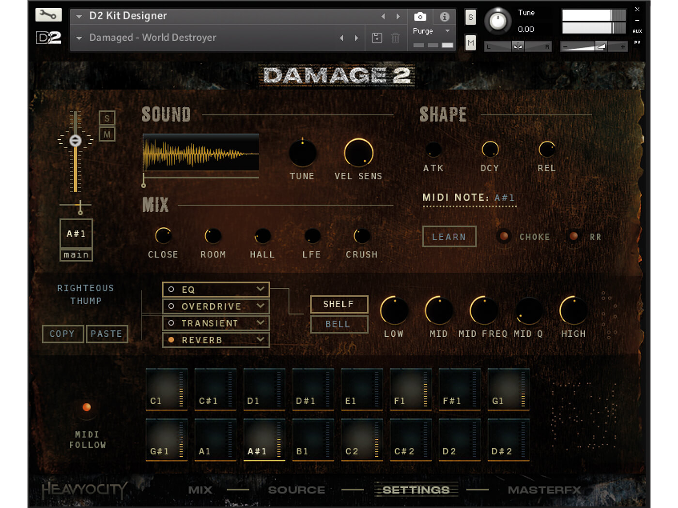The height and width of the screenshot is (508, 678).
Task: Toggle the header S solo button
Action: (x=470, y=17)
